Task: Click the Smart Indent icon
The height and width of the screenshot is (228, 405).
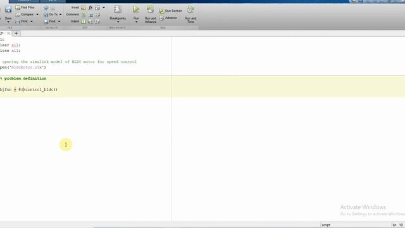Action: 84,22
